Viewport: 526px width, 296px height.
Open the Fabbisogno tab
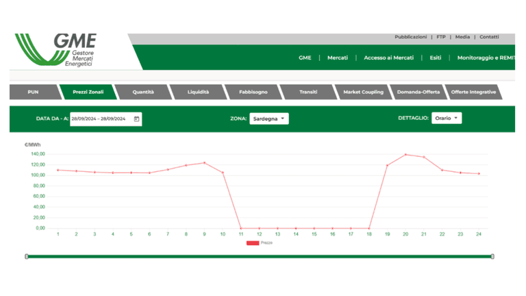coord(253,92)
